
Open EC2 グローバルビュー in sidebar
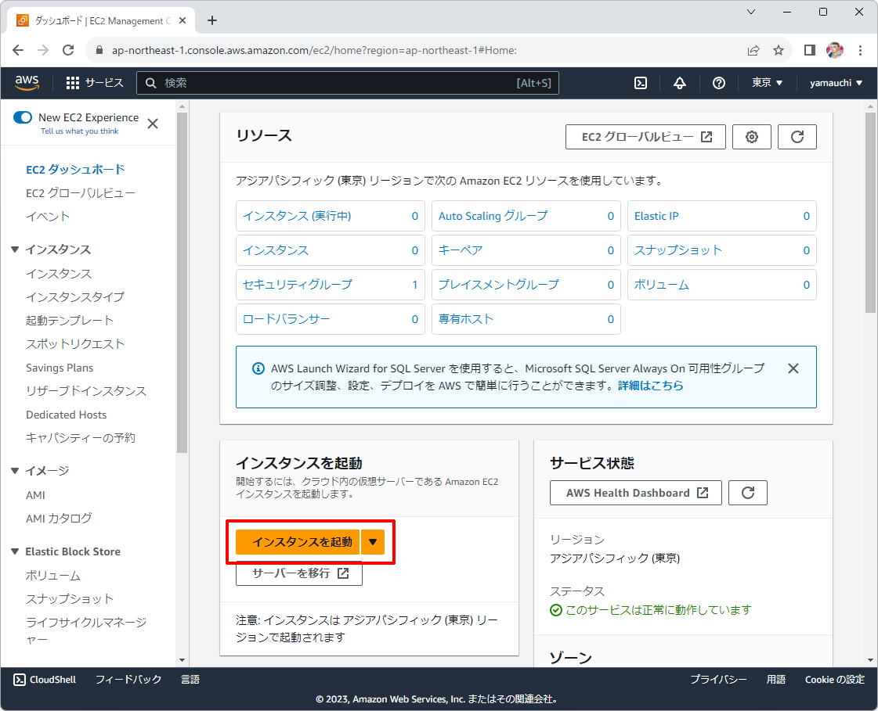(x=81, y=193)
